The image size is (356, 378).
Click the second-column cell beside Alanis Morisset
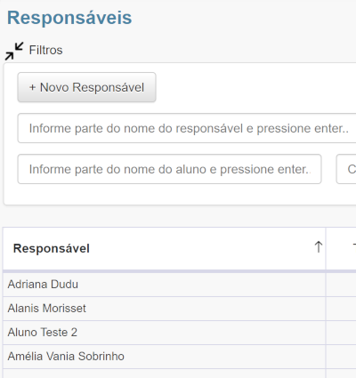pyautogui.click(x=341, y=309)
